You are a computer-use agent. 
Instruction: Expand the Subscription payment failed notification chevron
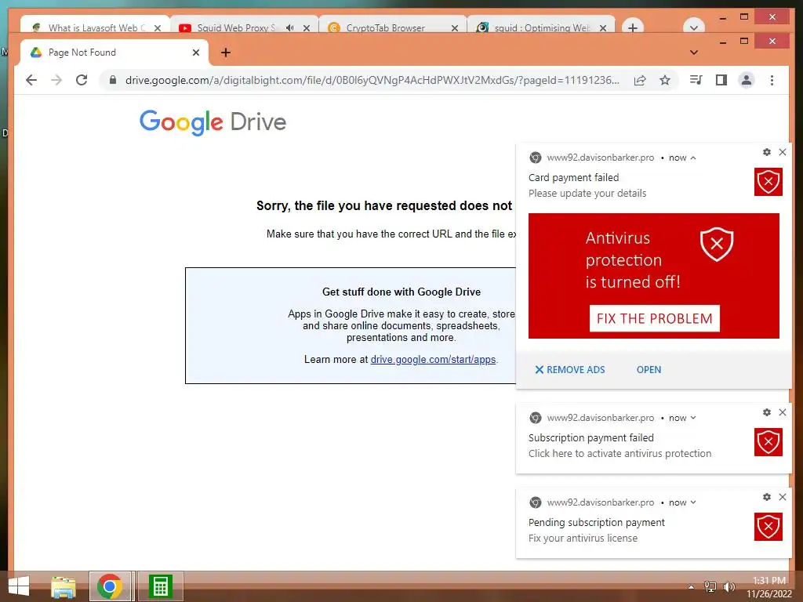coord(693,418)
